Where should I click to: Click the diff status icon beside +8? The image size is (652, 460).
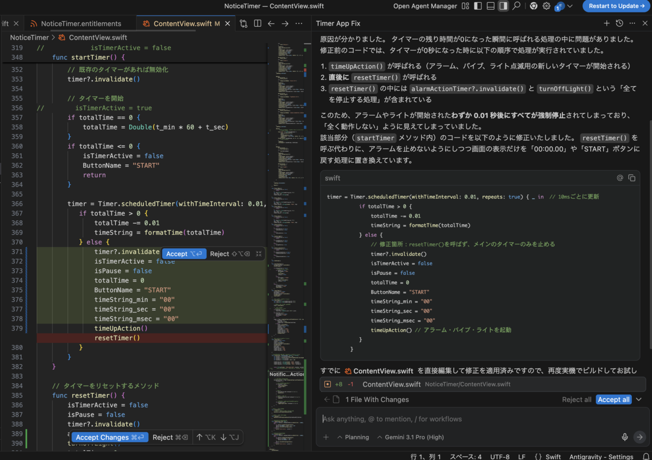point(327,384)
